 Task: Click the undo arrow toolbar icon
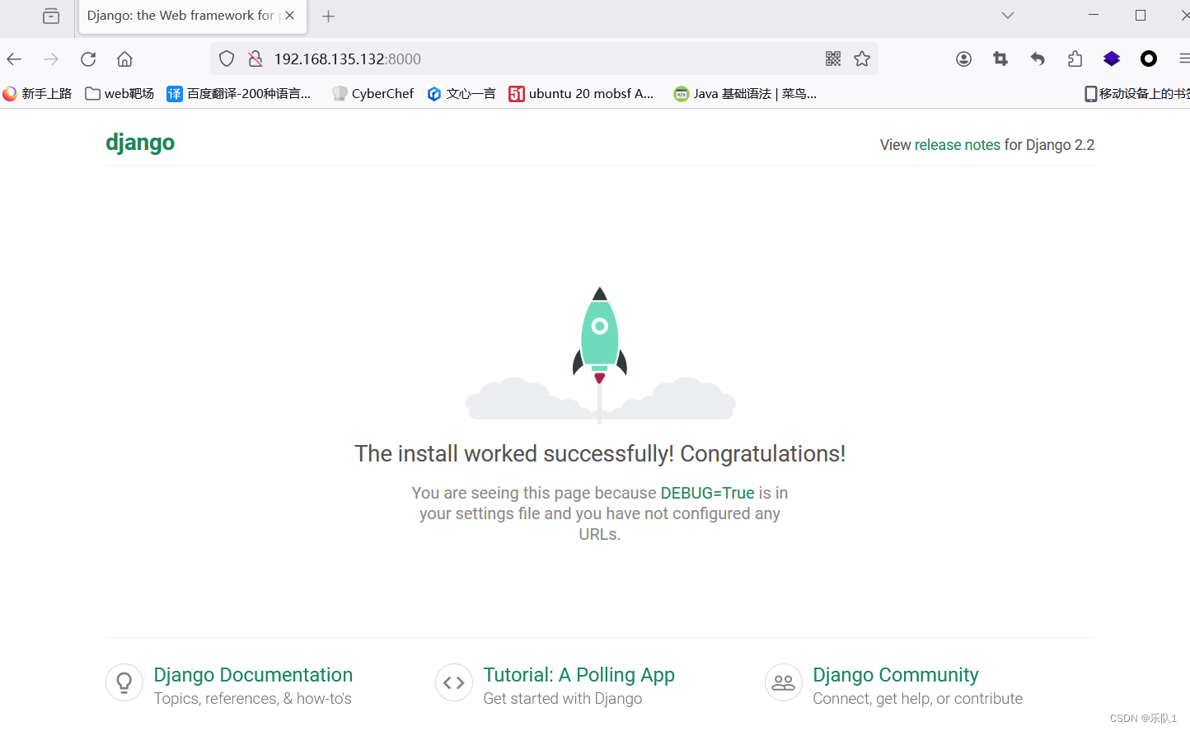point(1038,59)
